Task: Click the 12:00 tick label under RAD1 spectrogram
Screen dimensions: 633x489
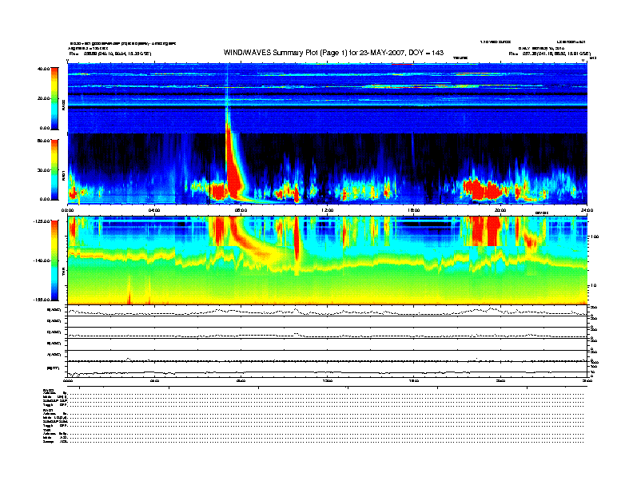Action: pyautogui.click(x=328, y=210)
